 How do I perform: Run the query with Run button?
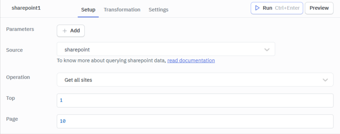coord(277,8)
